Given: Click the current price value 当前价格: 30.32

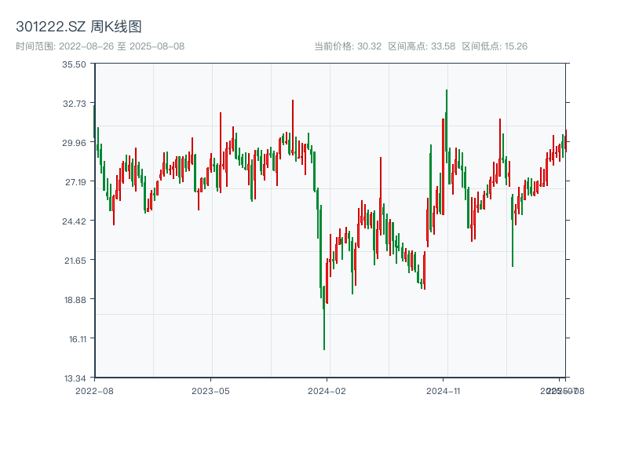Looking at the screenshot, I should 348,46.
